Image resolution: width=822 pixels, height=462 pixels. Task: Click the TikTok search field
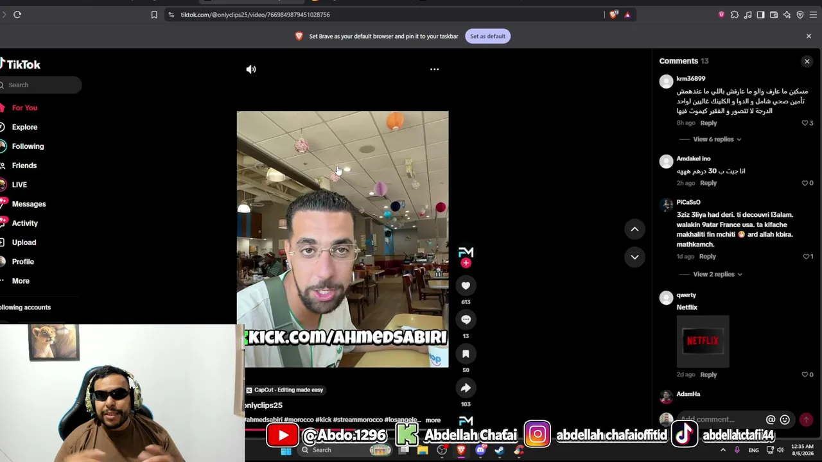pyautogui.click(x=40, y=85)
